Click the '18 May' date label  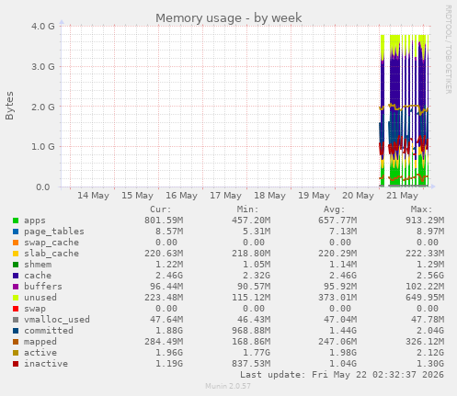pyautogui.click(x=269, y=196)
